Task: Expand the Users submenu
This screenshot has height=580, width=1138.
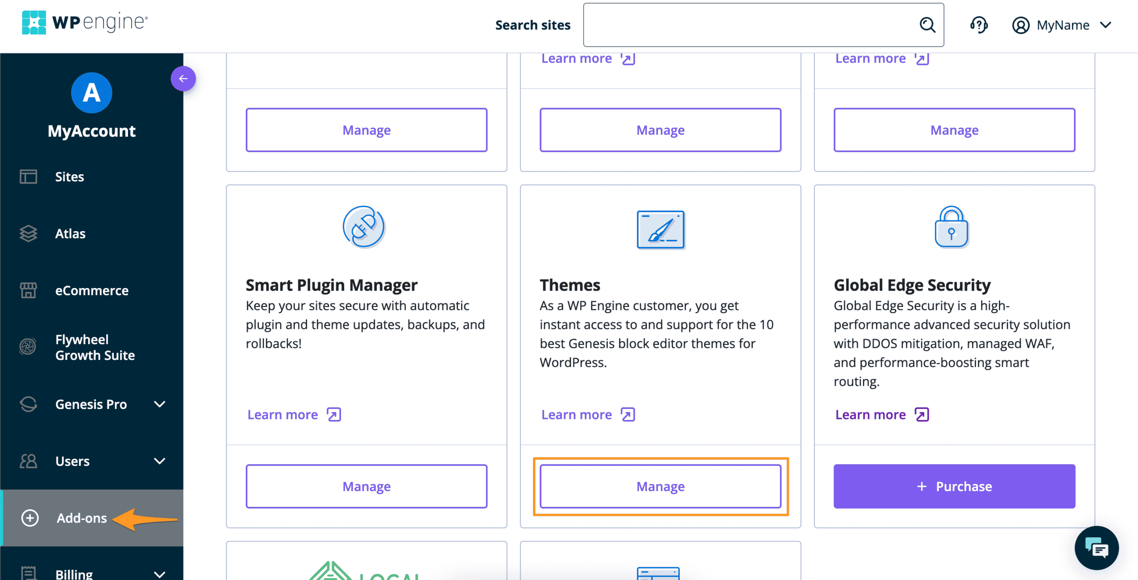Action: coord(159,461)
